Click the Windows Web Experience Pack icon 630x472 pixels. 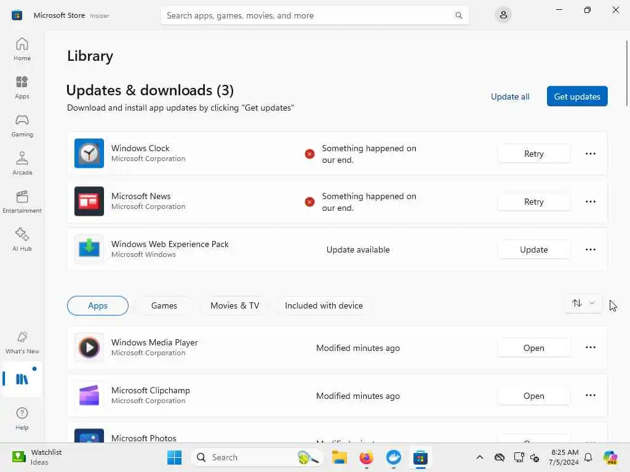click(89, 250)
